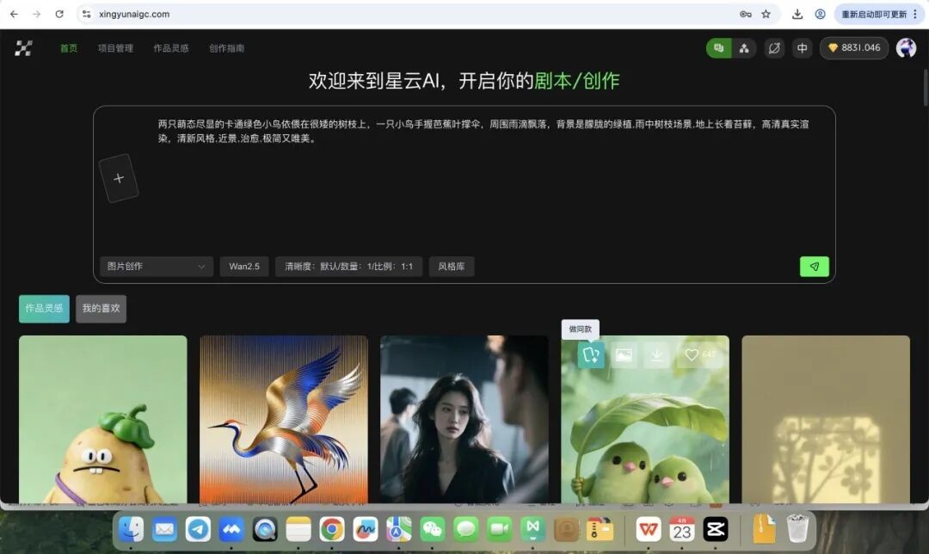Expand the 图片创作 dropdown
The width and height of the screenshot is (929, 554).
156,267
